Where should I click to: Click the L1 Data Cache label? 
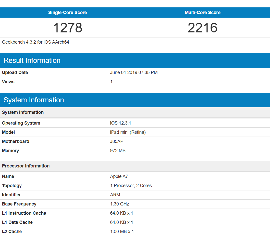tap(17, 222)
